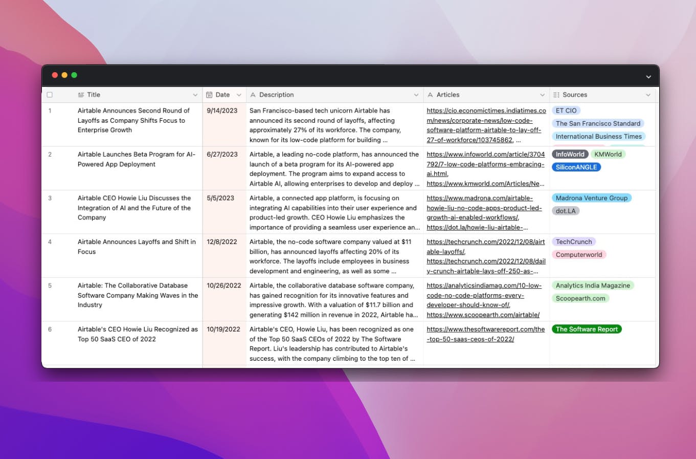Open the Sources column dropdown menu
This screenshot has height=459, width=696.
648,95
